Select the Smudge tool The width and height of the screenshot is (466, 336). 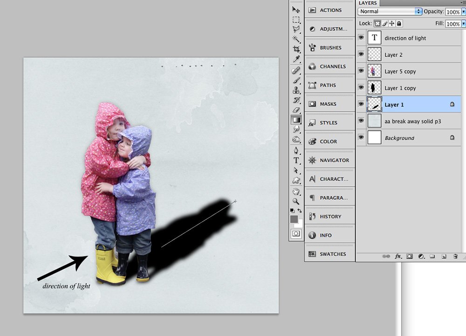pyautogui.click(x=296, y=129)
